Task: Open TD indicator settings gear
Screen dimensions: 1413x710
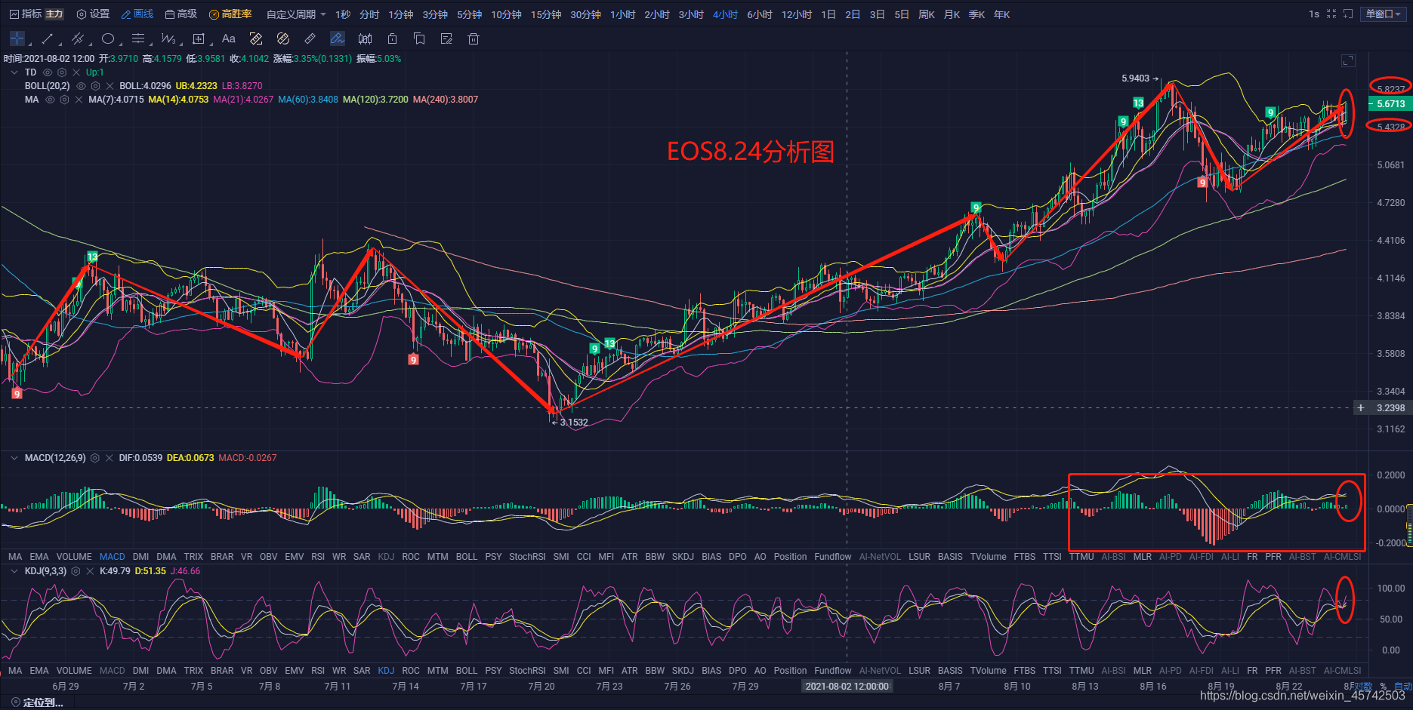Action: click(x=62, y=72)
